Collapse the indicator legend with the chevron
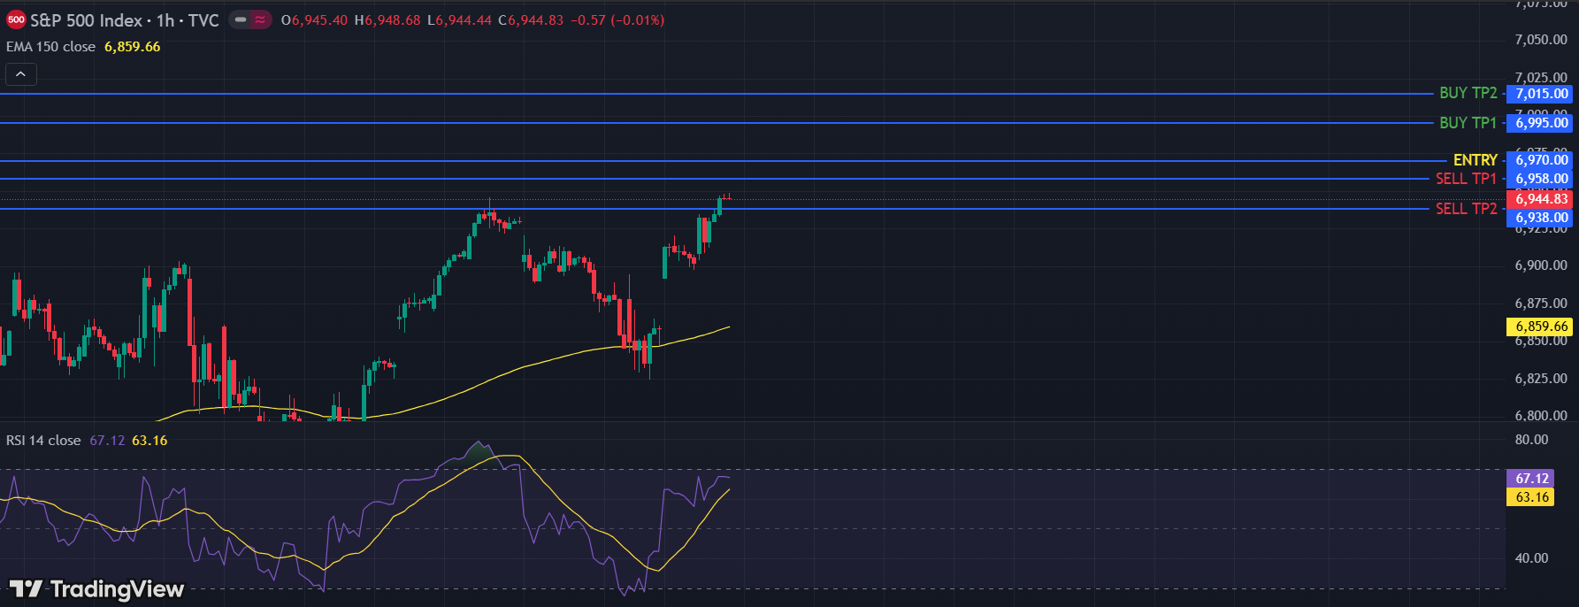 tap(20, 74)
